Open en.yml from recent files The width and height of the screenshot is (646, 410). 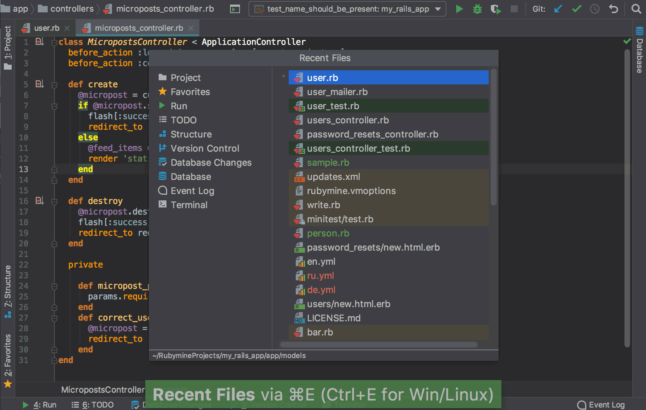pyautogui.click(x=389, y=262)
